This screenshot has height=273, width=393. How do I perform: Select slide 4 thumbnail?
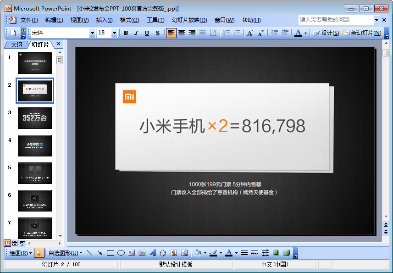click(x=35, y=145)
